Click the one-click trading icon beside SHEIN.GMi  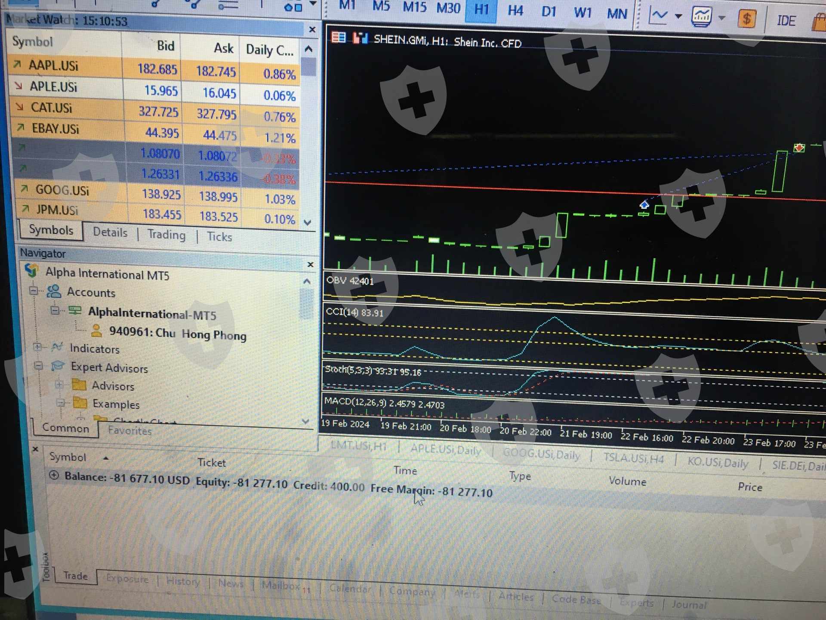pyautogui.click(x=360, y=38)
